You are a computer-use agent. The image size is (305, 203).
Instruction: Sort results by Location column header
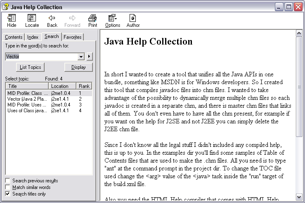pyautogui.click(x=62, y=86)
